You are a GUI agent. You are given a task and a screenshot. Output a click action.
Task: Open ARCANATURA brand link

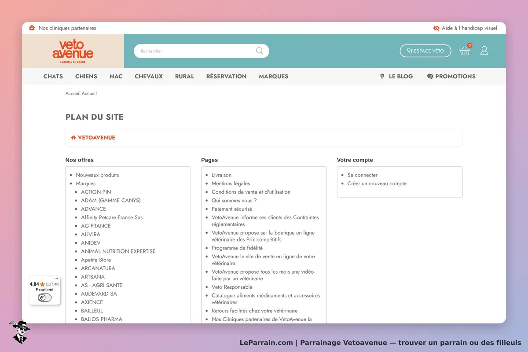[98, 268]
